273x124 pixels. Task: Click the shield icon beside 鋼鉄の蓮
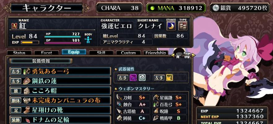pos(26,81)
